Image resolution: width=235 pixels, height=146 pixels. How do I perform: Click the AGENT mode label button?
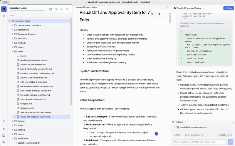(177, 135)
